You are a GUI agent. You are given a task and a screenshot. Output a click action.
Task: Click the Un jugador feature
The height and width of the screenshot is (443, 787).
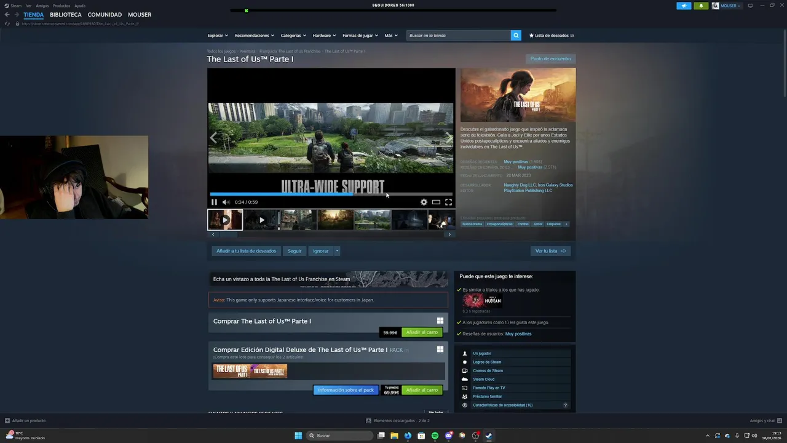click(482, 353)
